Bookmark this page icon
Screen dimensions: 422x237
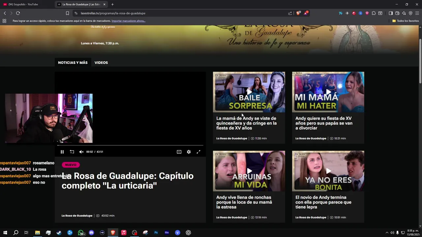pyautogui.click(x=67, y=13)
